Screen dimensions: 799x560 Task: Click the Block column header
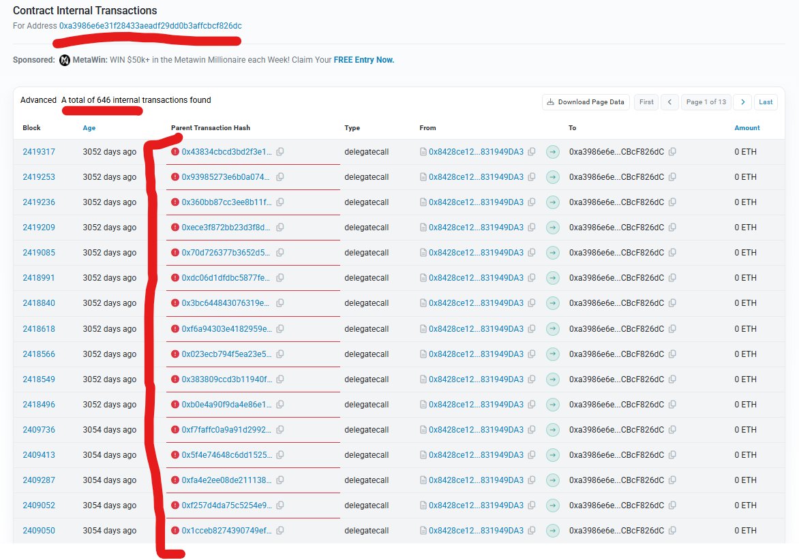pyautogui.click(x=31, y=128)
